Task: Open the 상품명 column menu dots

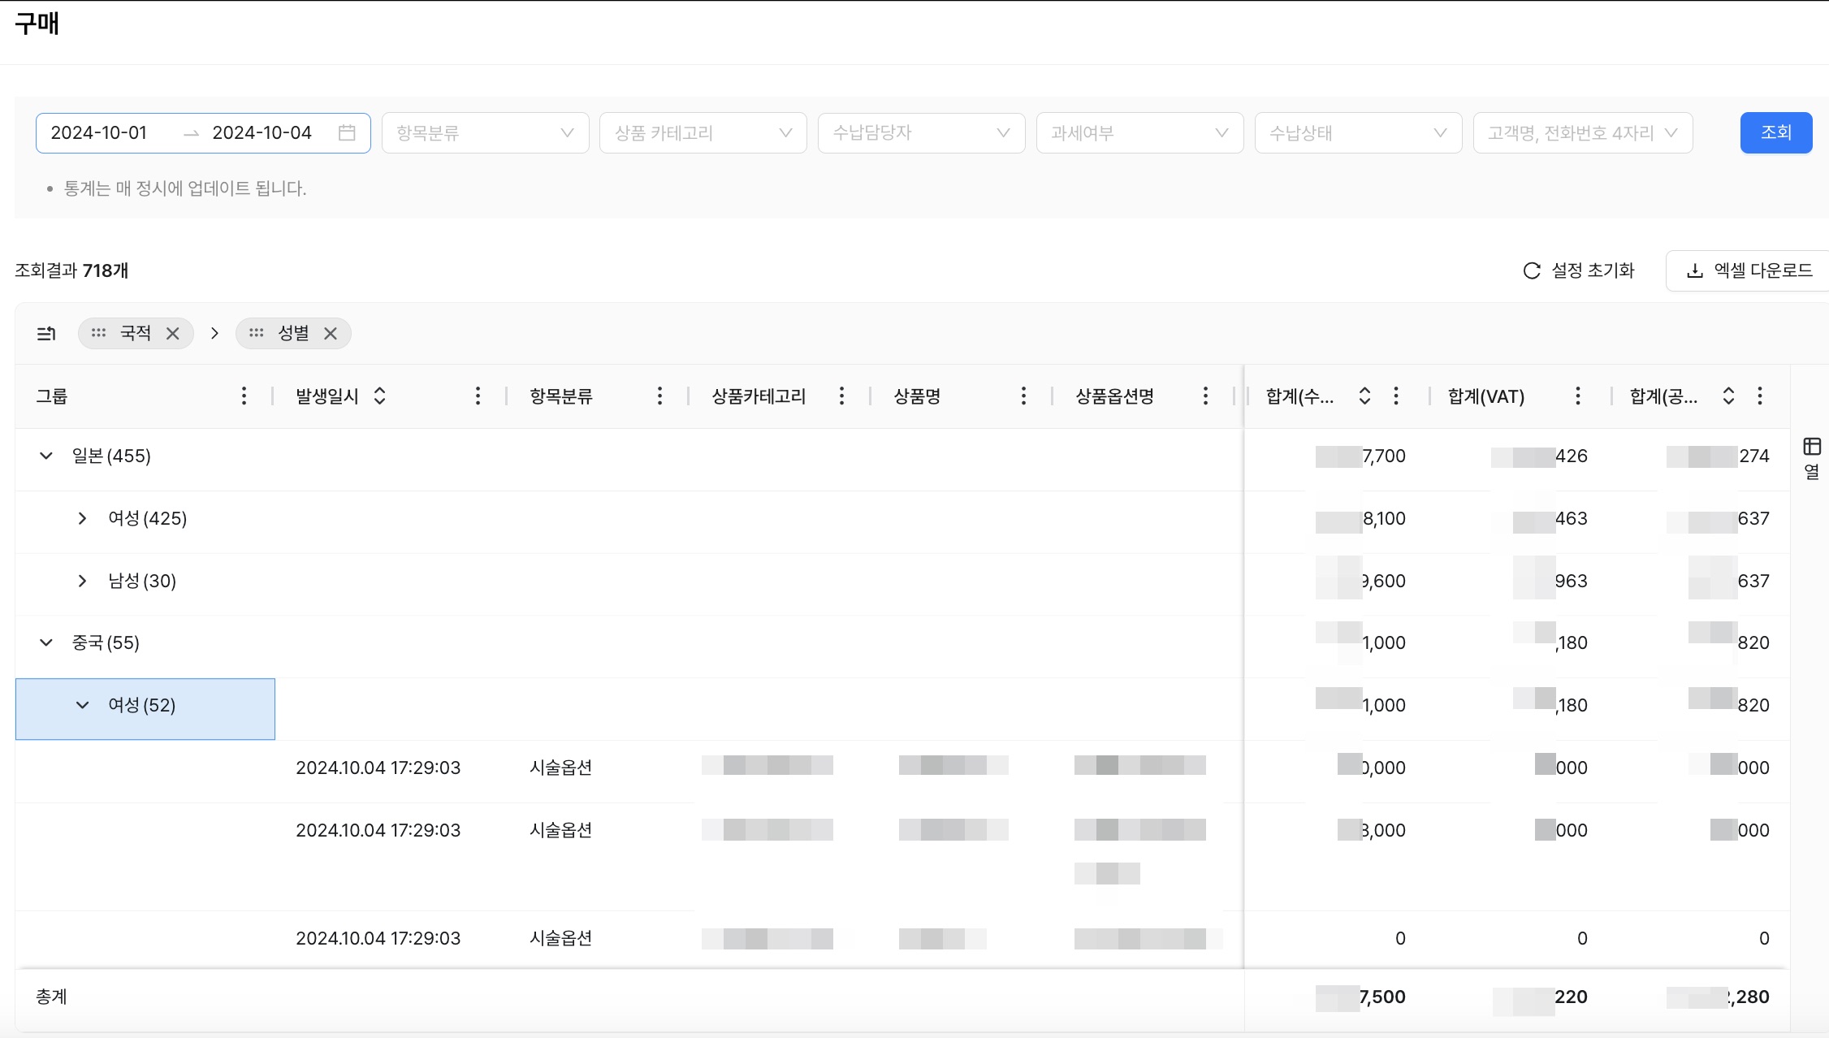Action: 1023,396
